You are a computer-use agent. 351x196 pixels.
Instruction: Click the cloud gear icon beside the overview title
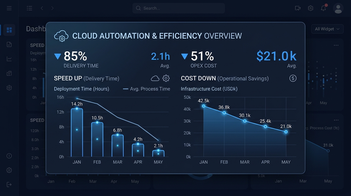(61, 36)
